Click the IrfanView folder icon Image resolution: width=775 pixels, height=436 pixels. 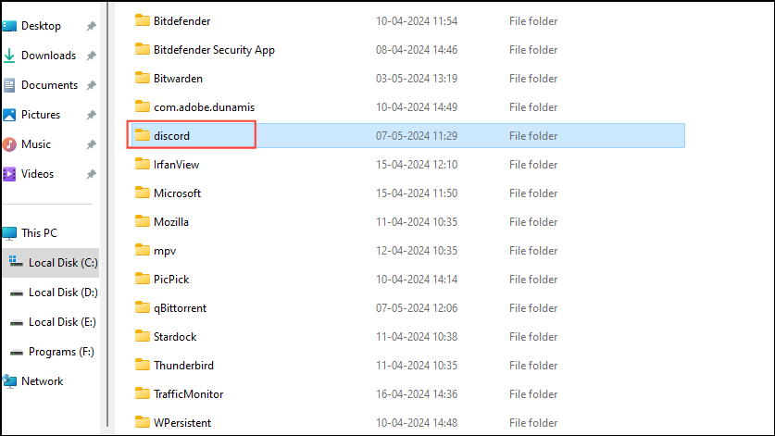143,164
